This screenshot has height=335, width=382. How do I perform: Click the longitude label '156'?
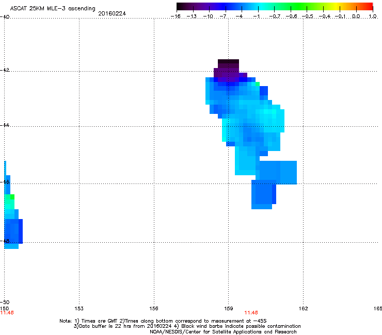click(x=154, y=309)
